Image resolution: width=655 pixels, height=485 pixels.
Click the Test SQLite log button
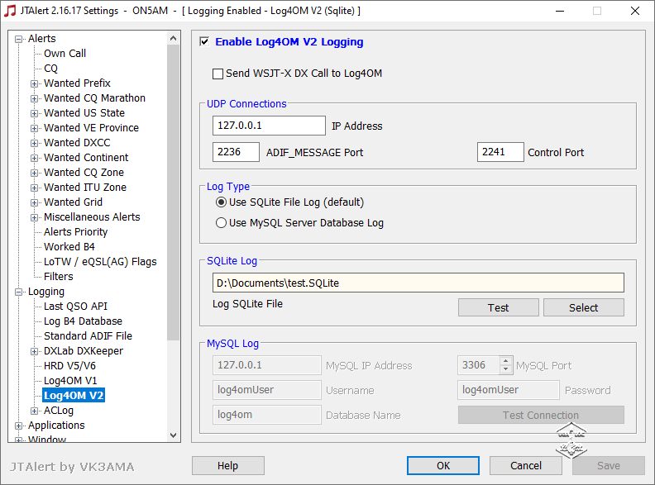tap(499, 307)
